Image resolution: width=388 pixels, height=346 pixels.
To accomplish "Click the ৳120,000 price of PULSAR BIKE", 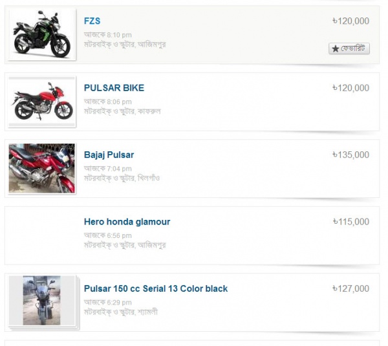I will click(x=350, y=88).
